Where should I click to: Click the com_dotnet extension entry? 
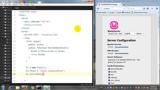(x=115, y=80)
